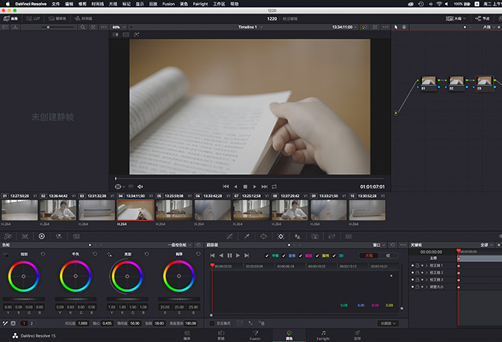The height and width of the screenshot is (342, 502).
Task: Open viewer zoom percentage dropdown
Action: [119, 27]
